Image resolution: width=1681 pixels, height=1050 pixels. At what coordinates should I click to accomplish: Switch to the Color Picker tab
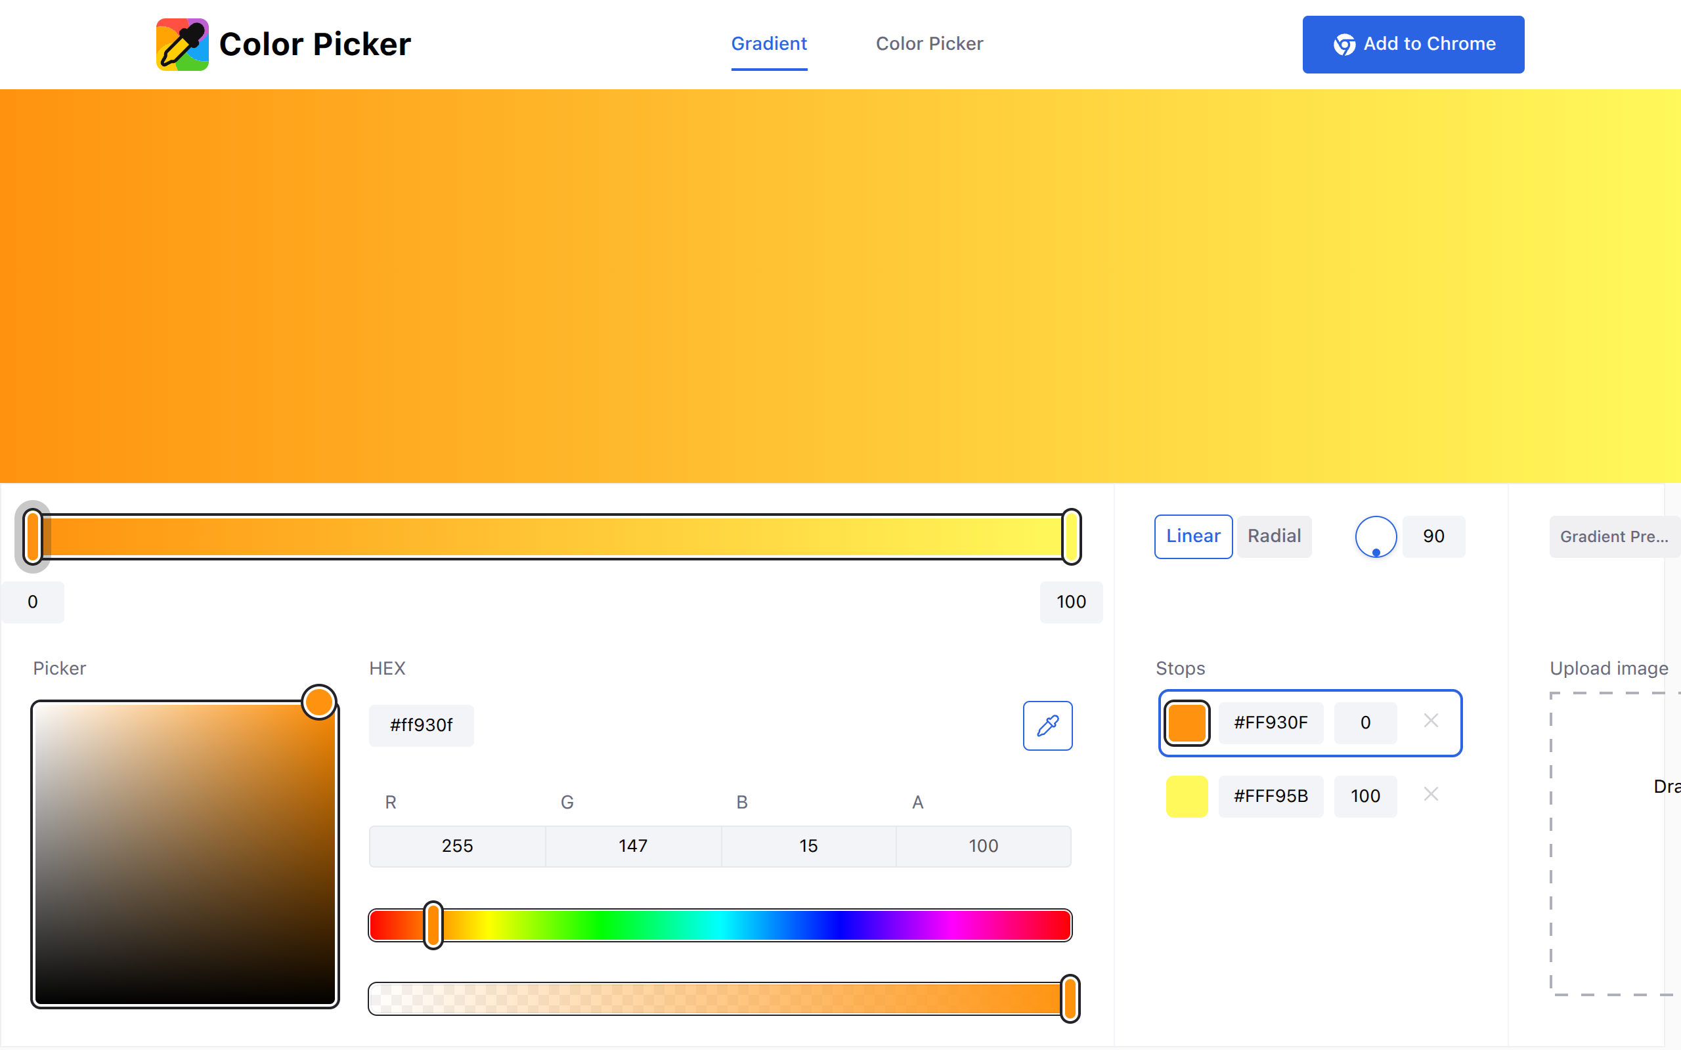pos(929,44)
